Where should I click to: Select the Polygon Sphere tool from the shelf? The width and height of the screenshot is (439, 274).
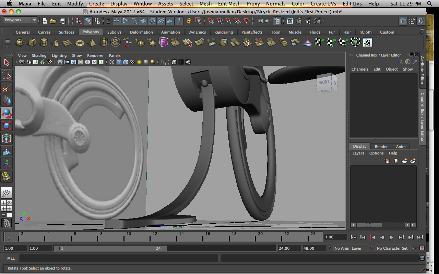click(x=20, y=42)
